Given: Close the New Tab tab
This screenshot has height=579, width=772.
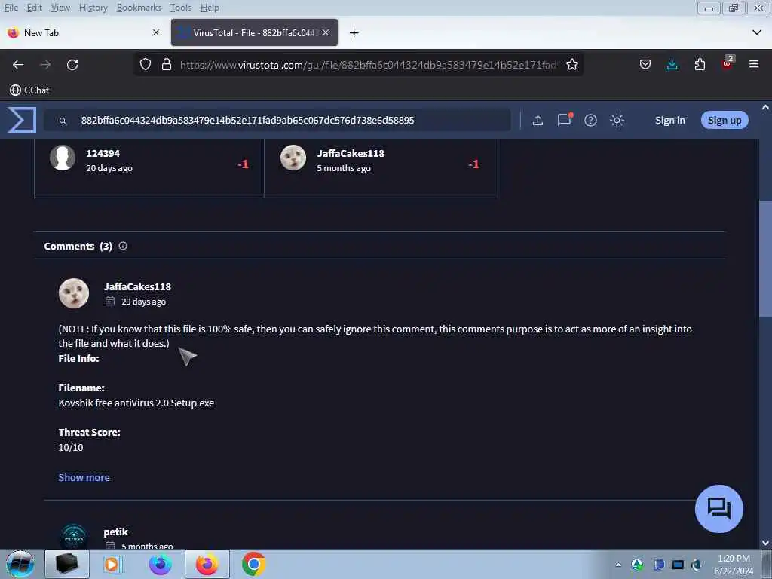Looking at the screenshot, I should (155, 32).
